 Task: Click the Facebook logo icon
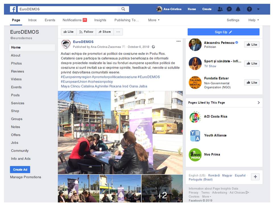(x=13, y=9)
